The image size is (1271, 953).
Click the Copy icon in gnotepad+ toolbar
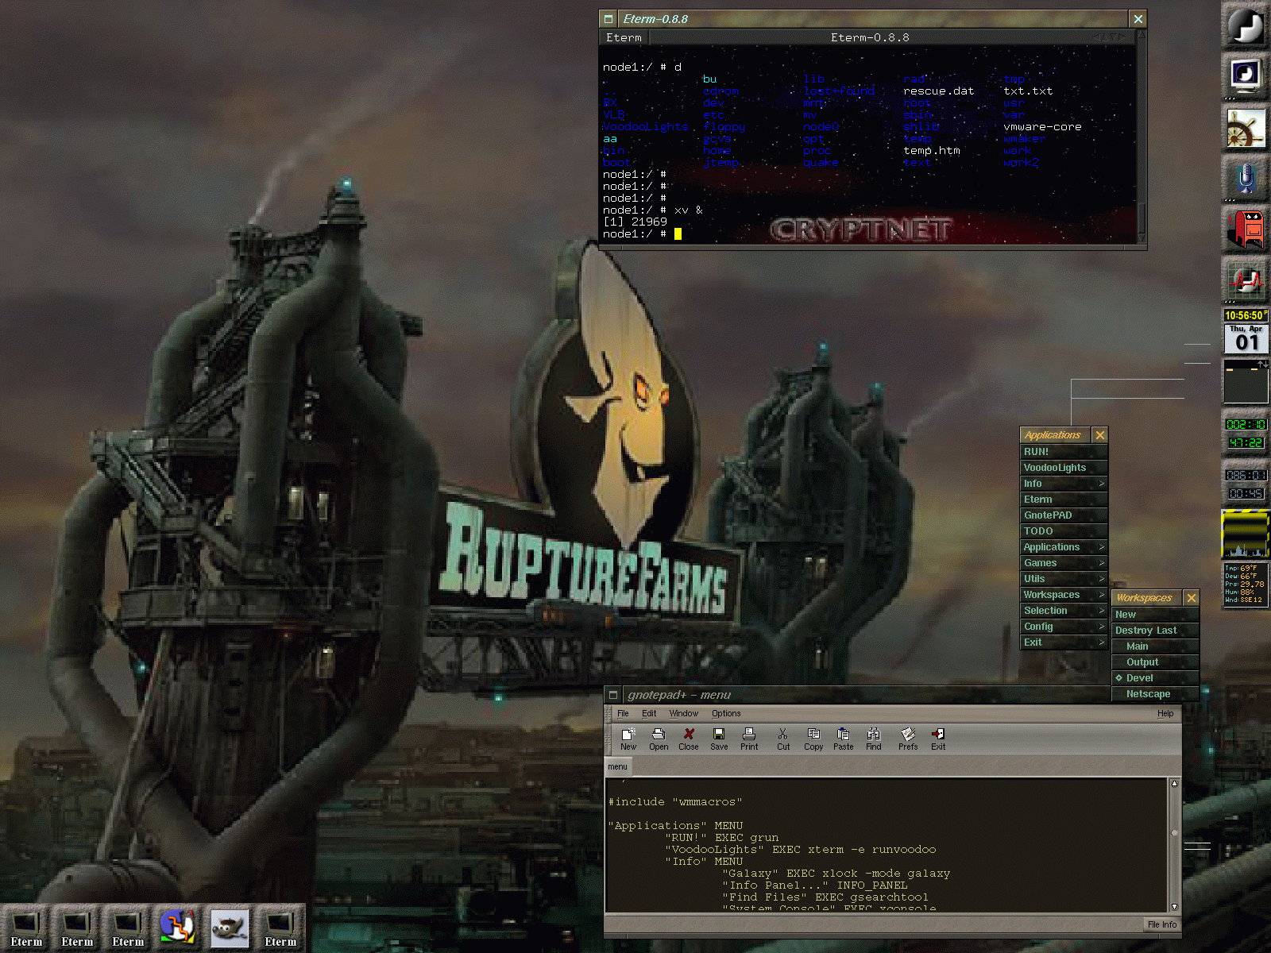coord(813,739)
